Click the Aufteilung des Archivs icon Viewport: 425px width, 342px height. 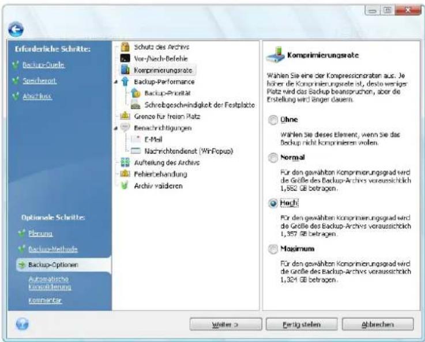[x=125, y=162]
